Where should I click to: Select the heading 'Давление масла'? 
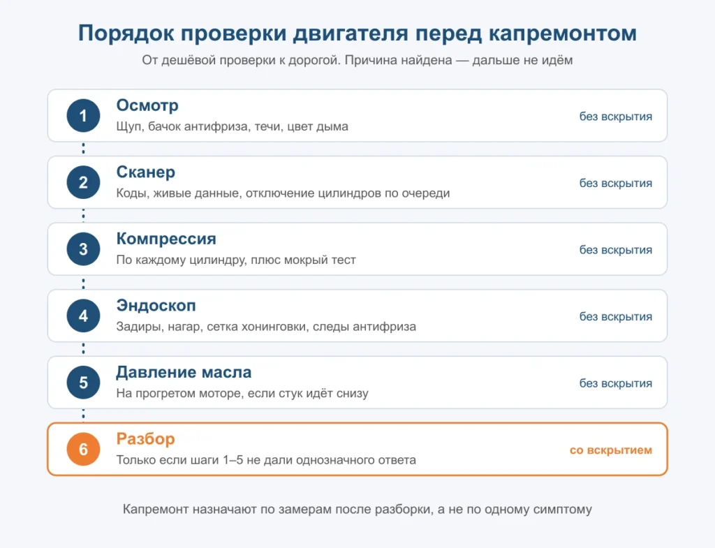click(184, 372)
